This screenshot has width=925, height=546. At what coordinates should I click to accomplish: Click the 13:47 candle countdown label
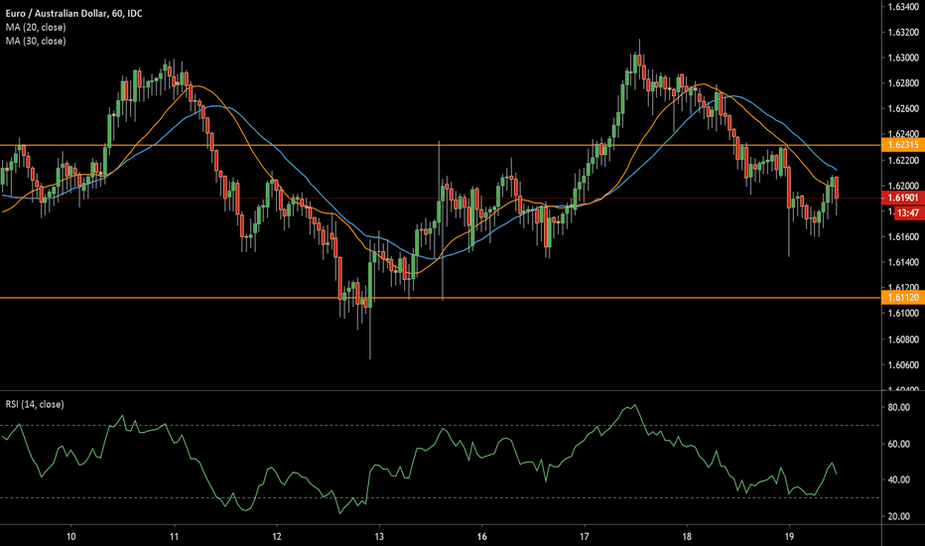907,212
